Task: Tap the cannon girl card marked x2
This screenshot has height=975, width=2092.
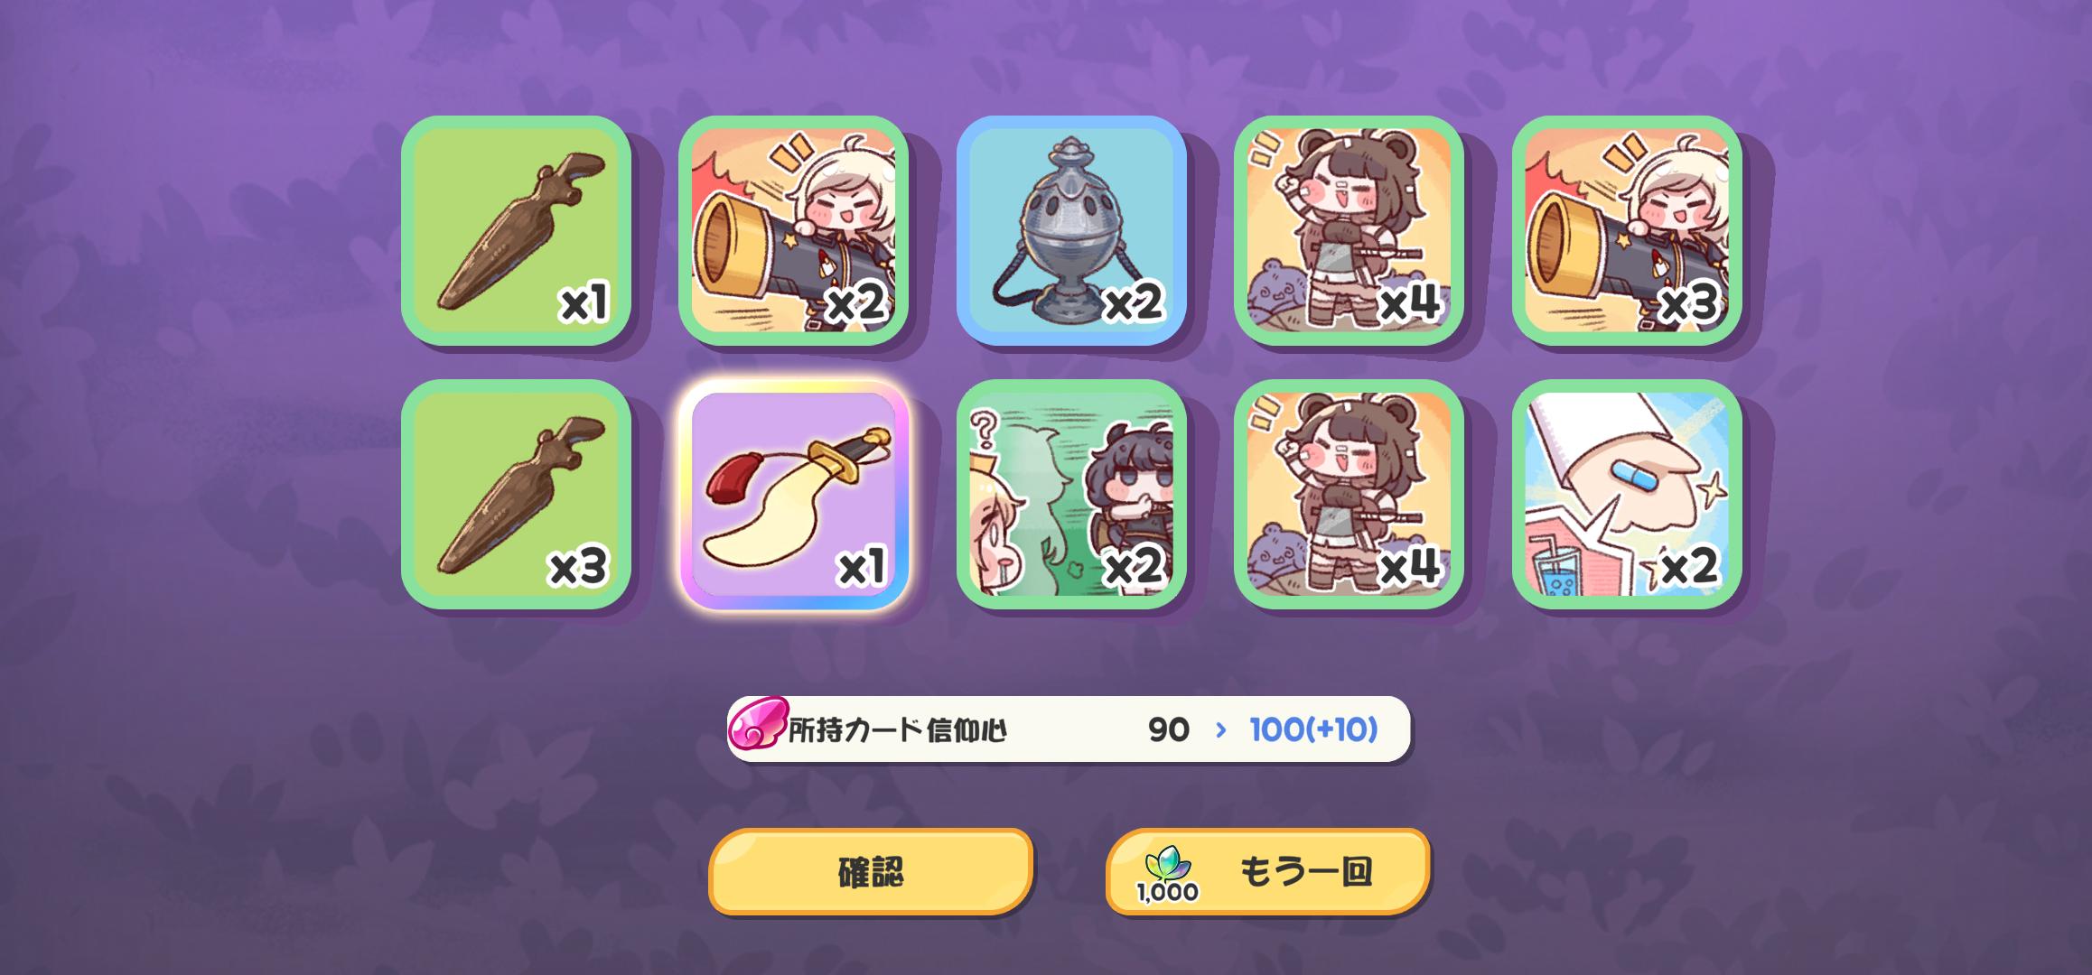Action: [793, 231]
